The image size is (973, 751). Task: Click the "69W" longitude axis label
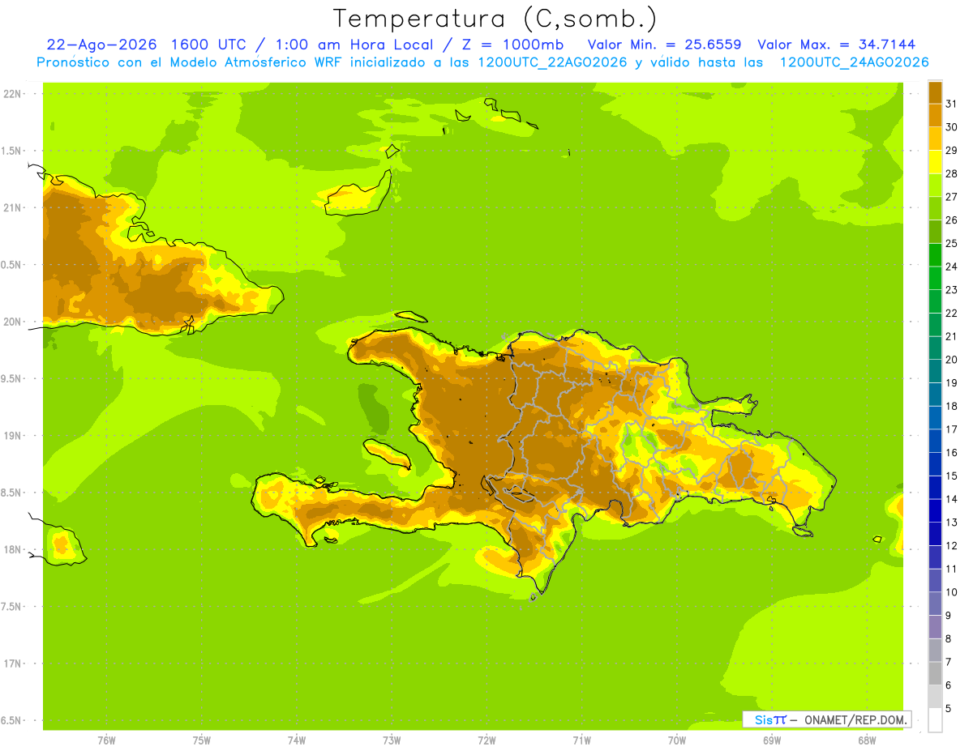(772, 740)
